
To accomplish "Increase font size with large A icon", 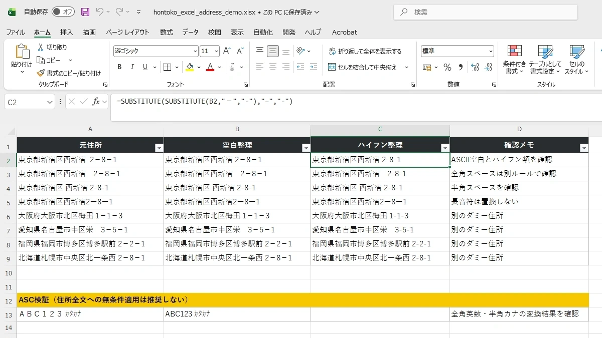I will click(227, 51).
